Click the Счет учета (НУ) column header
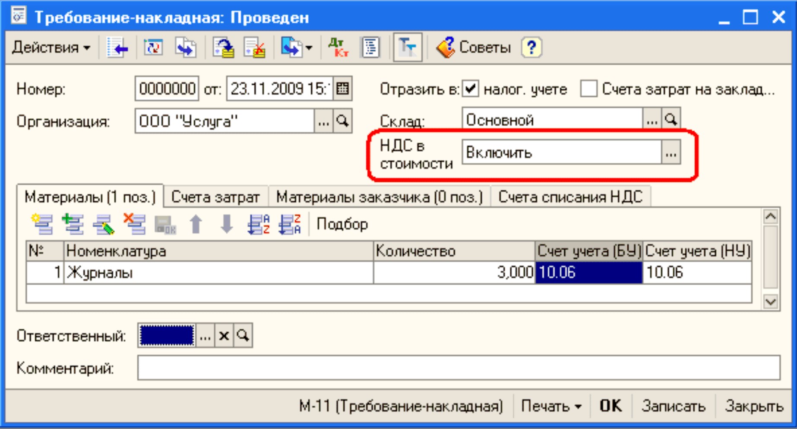Image resolution: width=797 pixels, height=429 pixels. [698, 251]
